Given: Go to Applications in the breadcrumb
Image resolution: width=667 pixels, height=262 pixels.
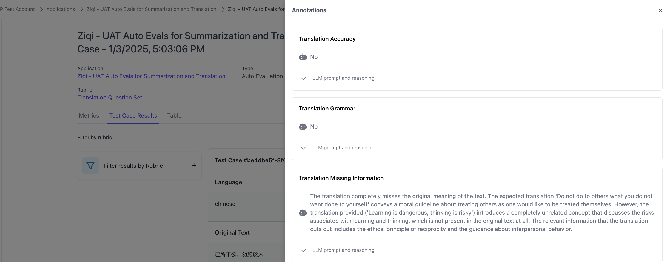Looking at the screenshot, I should coord(61,9).
